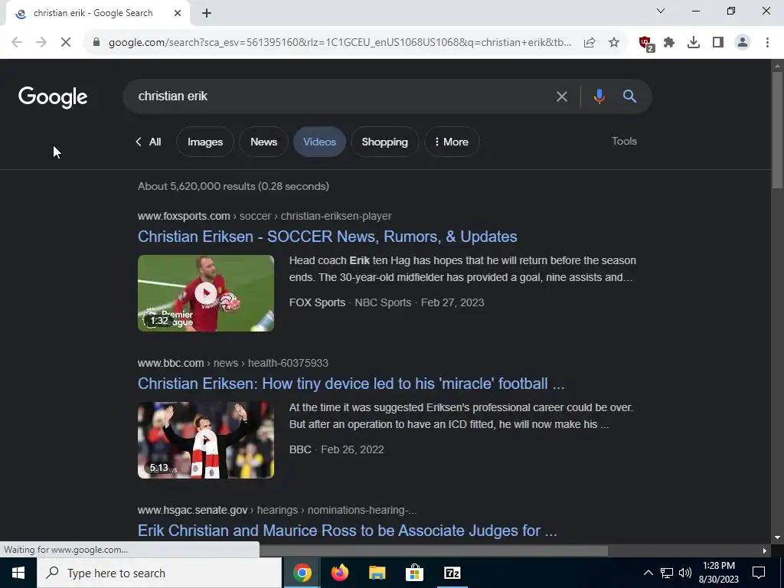Switch to News results tab
Screen dimensions: 784x588
(263, 142)
